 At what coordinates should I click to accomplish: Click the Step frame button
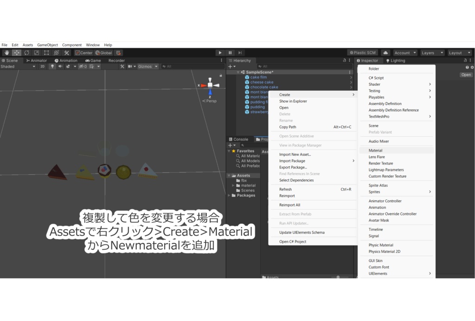(x=240, y=53)
